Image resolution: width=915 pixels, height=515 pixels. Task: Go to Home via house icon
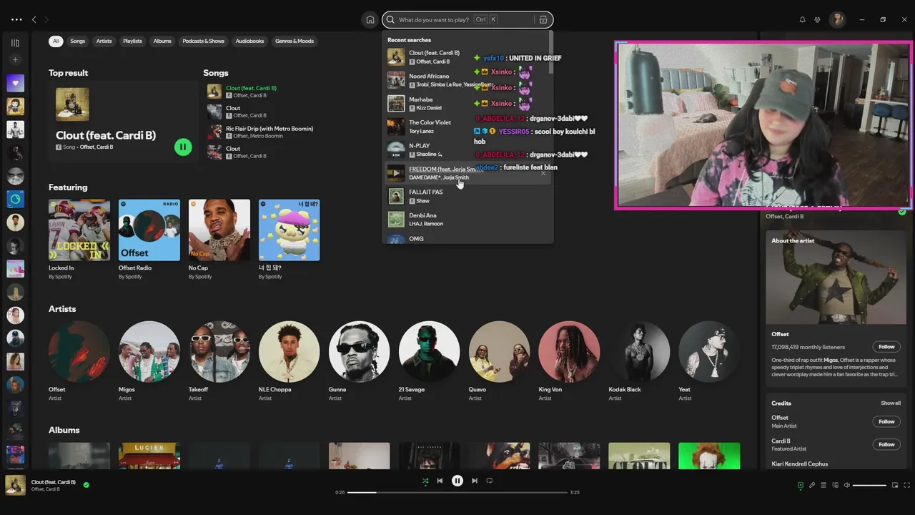pyautogui.click(x=370, y=19)
